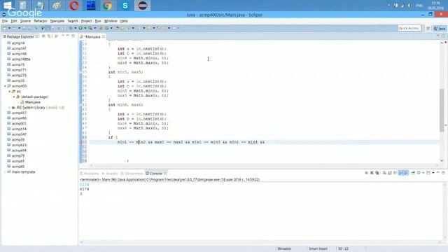Screen dimensions: 448x252
Task: Click editor vertical scrollbar thumb
Action: [442, 110]
